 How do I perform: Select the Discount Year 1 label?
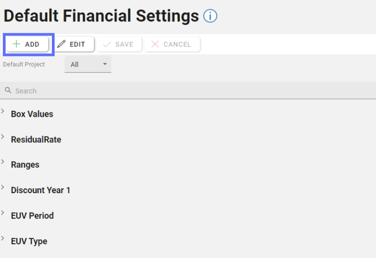coord(41,190)
